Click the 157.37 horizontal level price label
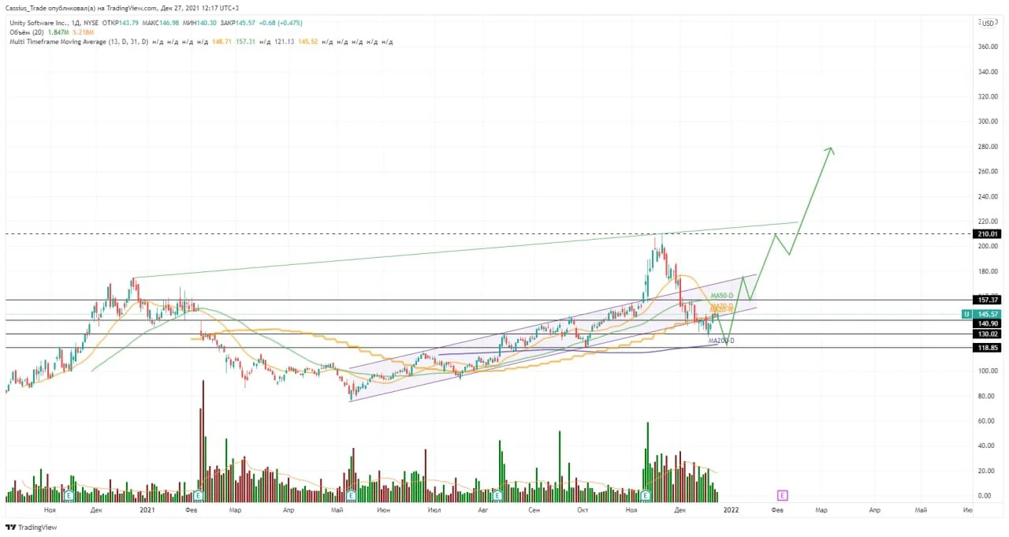This screenshot has height=537, width=1009. [988, 300]
